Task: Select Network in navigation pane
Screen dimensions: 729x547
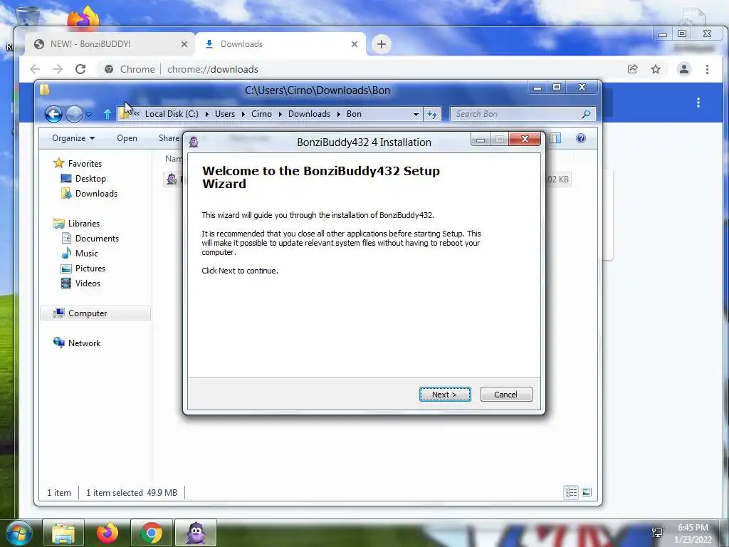Action: click(x=84, y=343)
